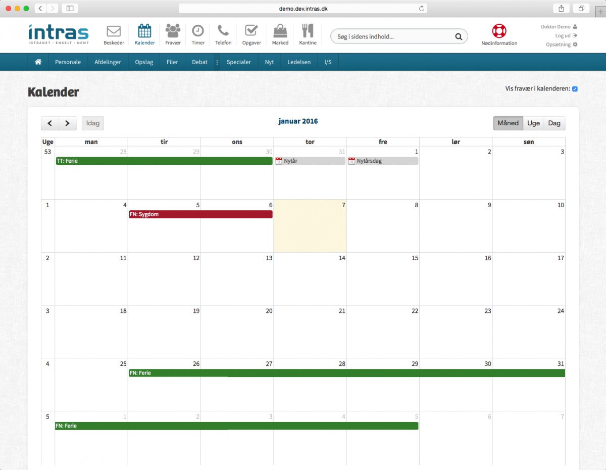This screenshot has height=470, width=606.
Task: Advance to next month arrow
Action: pyautogui.click(x=68, y=123)
